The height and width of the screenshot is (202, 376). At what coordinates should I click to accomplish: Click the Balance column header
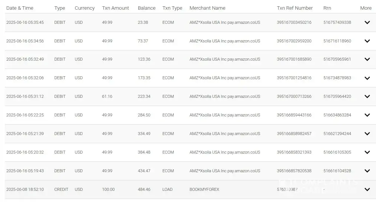coord(146,8)
